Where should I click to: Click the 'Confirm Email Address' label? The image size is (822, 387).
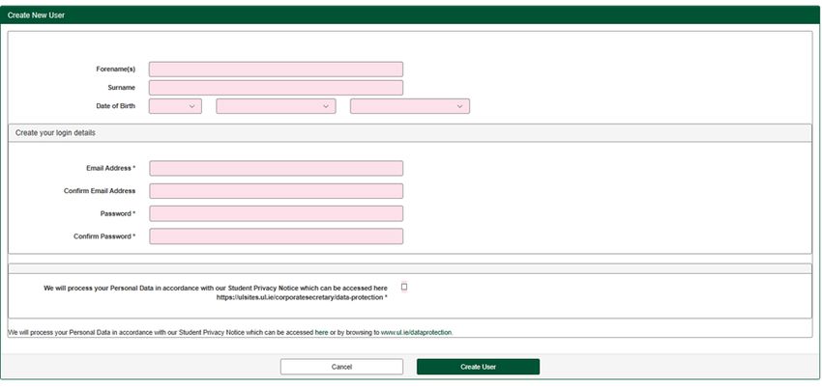click(x=100, y=191)
